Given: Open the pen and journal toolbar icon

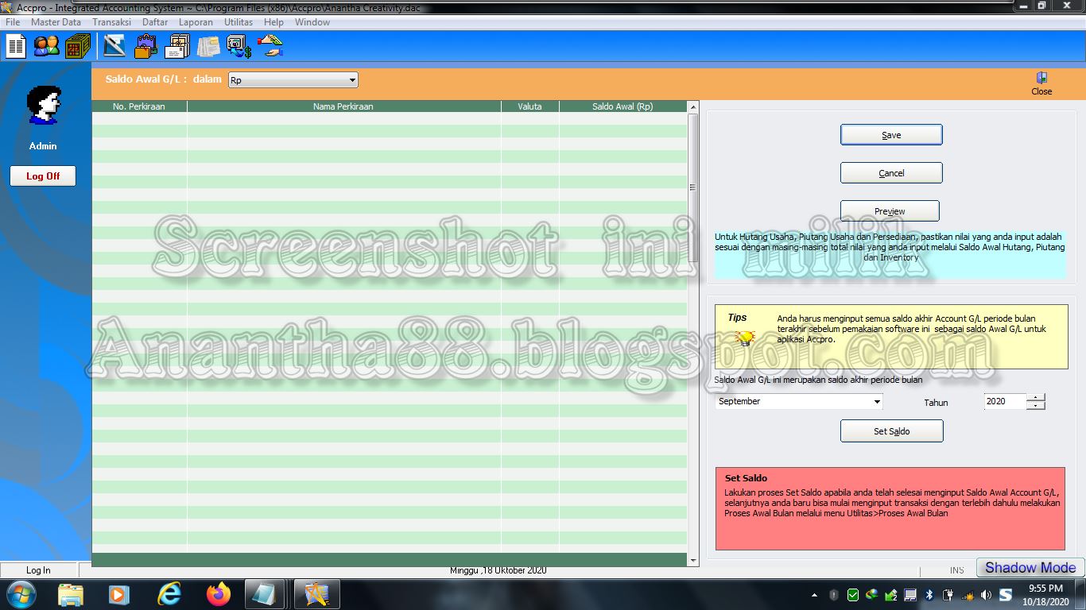Looking at the screenshot, I should click(x=114, y=47).
